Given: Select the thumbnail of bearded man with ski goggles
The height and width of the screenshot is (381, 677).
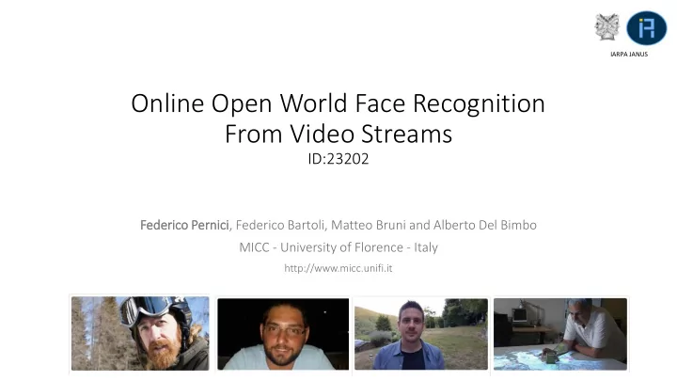Looking at the screenshot, I should point(140,333).
